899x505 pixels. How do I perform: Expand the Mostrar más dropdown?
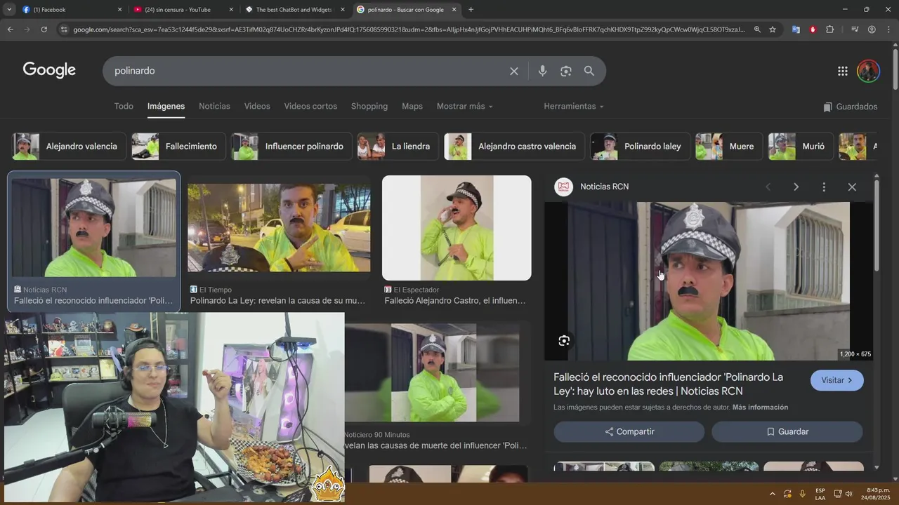(x=464, y=106)
